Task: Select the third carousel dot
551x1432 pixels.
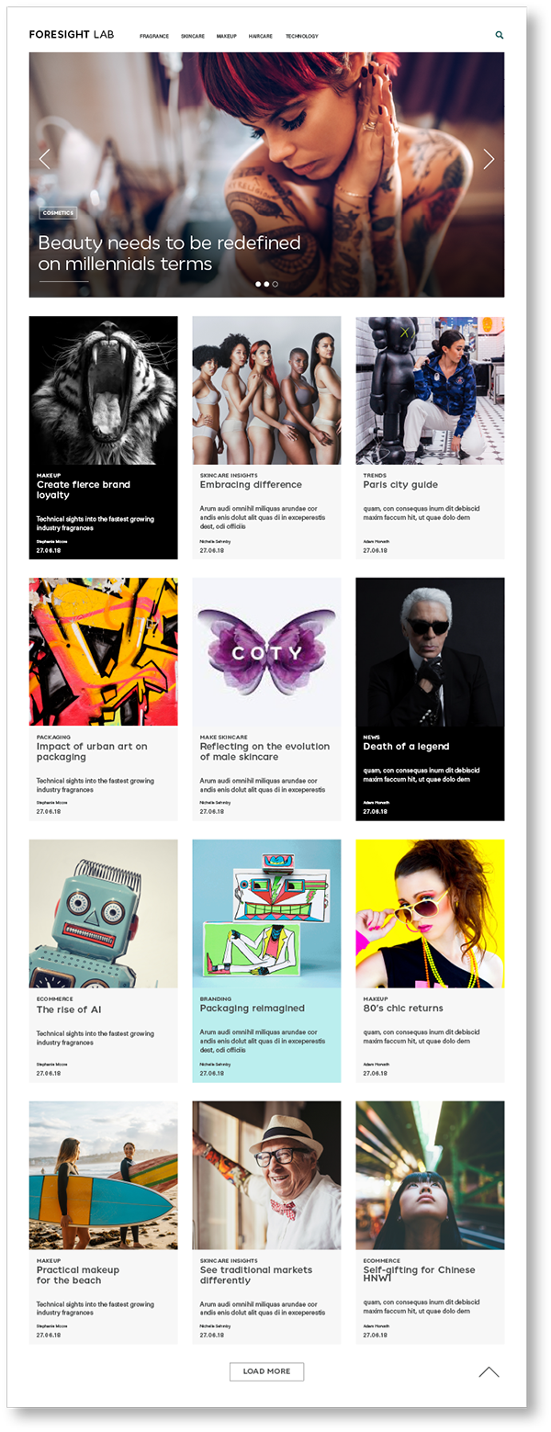Action: click(275, 284)
